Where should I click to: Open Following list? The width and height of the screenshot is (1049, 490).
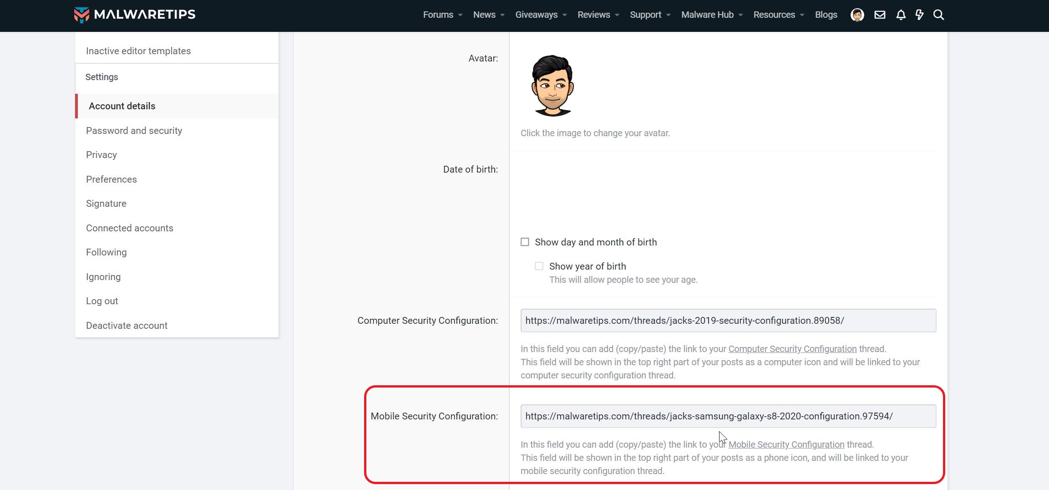pyautogui.click(x=106, y=252)
